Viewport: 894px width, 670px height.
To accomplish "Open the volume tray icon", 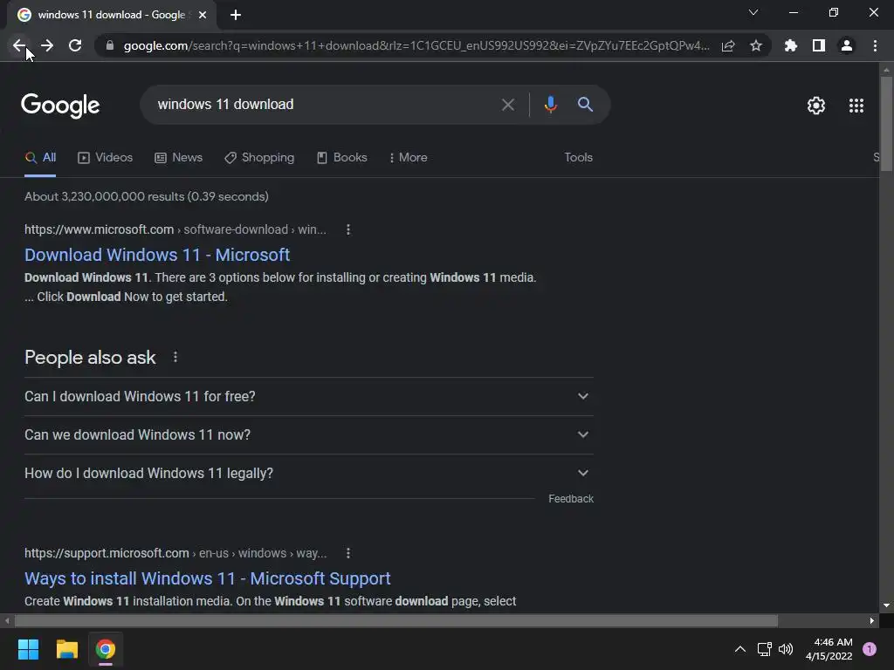I will click(786, 649).
